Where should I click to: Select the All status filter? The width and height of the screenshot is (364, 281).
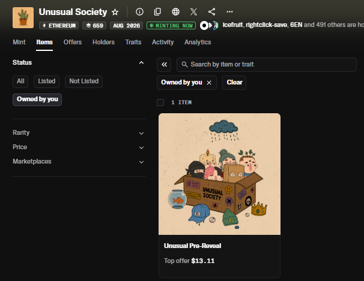(x=20, y=81)
